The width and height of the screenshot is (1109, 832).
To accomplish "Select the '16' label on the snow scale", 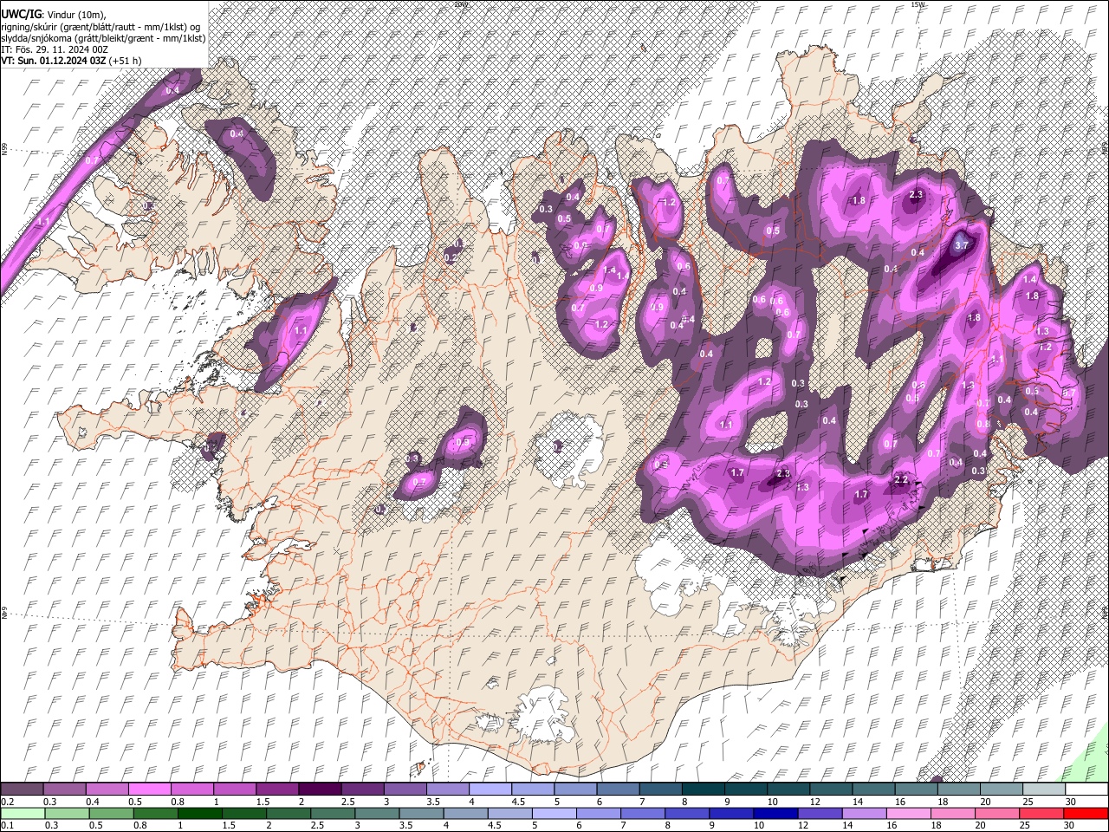I will (x=900, y=802).
